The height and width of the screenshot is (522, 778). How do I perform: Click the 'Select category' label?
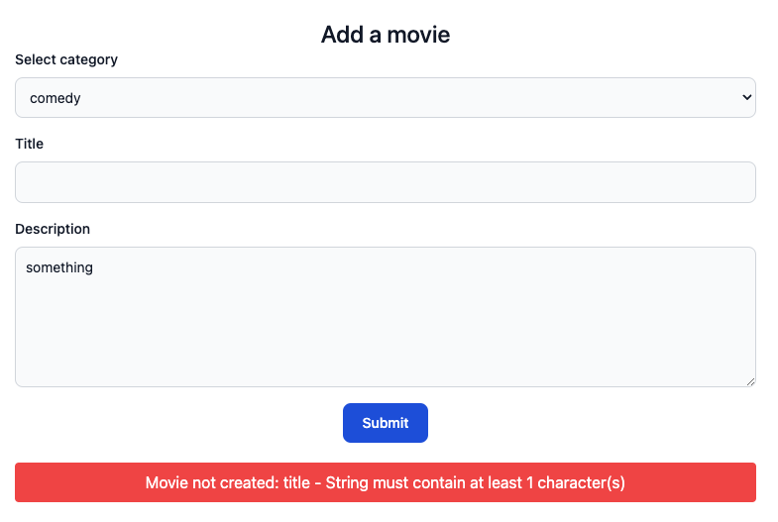(66, 59)
